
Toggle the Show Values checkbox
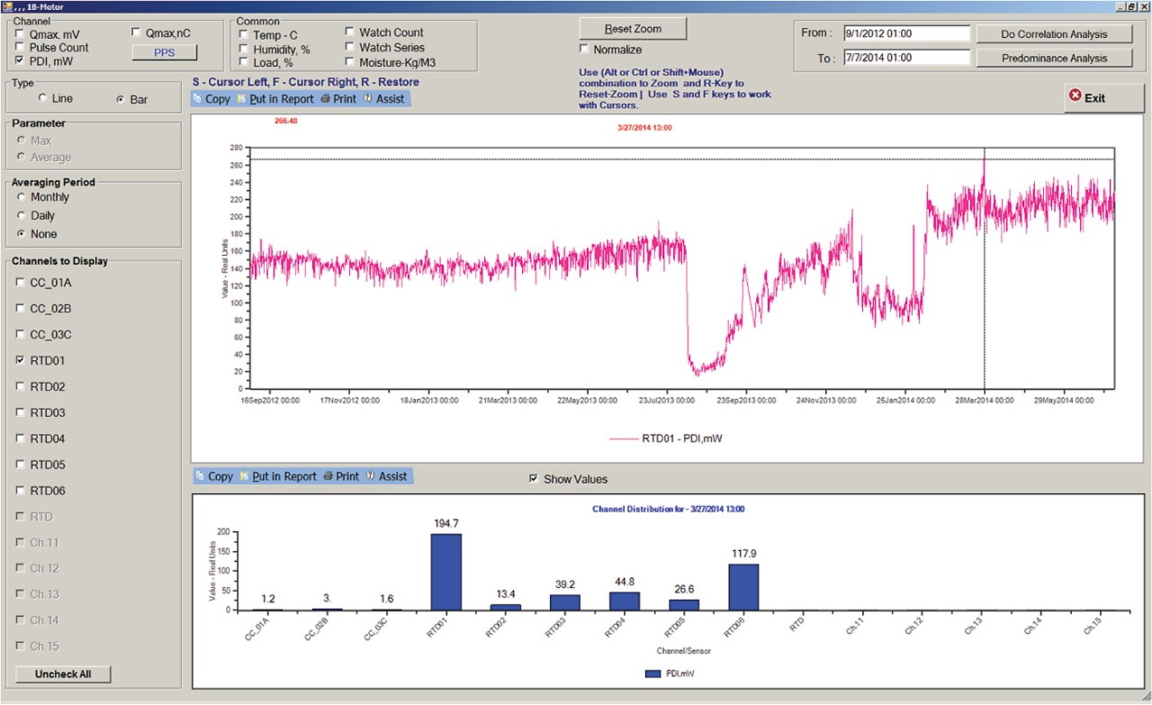tap(534, 479)
